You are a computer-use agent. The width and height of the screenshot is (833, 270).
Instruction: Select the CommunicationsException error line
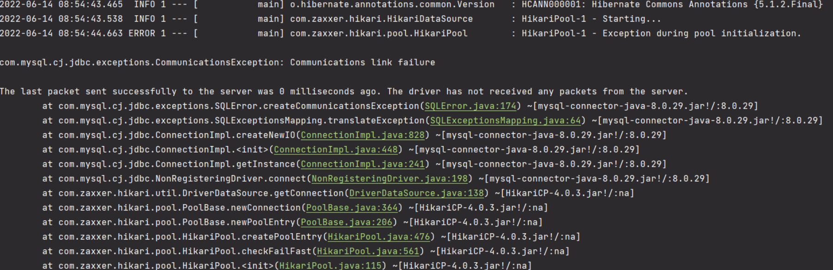click(x=217, y=62)
